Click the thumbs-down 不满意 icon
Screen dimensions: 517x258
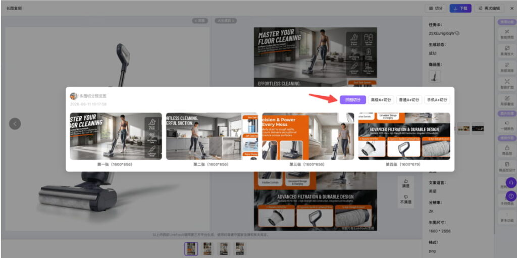pyautogui.click(x=405, y=200)
